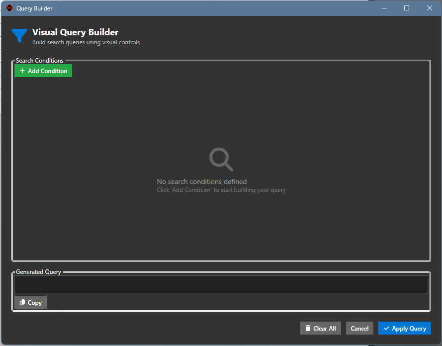This screenshot has height=346, width=442.
Task: Click the 'Build search queries using visual controls' subtitle
Action: 86,42
